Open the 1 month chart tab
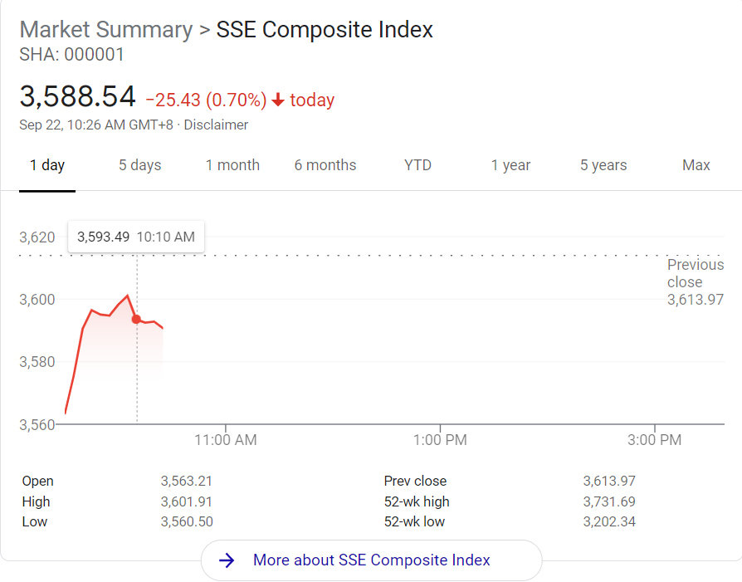Viewport: 742px width, 582px height. point(232,165)
